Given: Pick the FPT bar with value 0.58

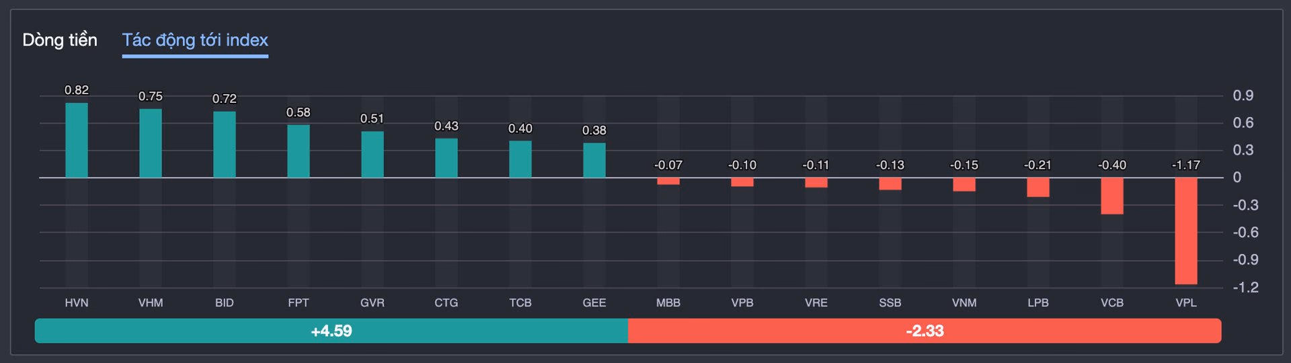Looking at the screenshot, I should [299, 151].
